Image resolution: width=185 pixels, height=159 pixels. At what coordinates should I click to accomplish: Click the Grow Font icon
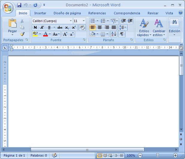pyautogui.click(x=65, y=34)
